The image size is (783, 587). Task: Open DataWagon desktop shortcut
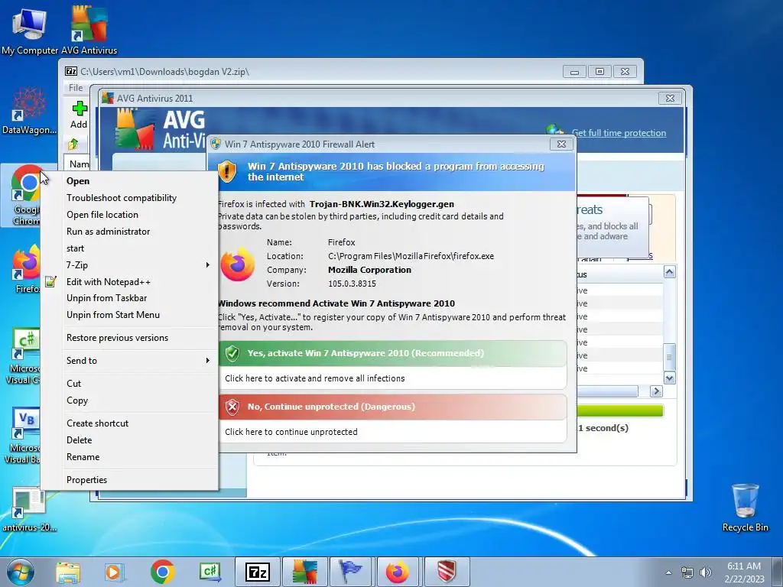pyautogui.click(x=30, y=111)
